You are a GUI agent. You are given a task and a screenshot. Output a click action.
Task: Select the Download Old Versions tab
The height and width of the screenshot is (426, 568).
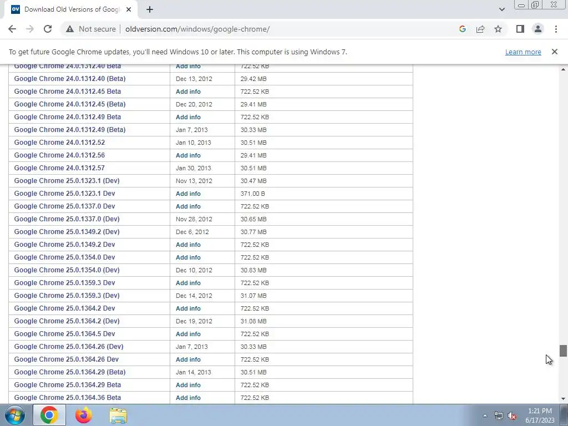tap(70, 9)
